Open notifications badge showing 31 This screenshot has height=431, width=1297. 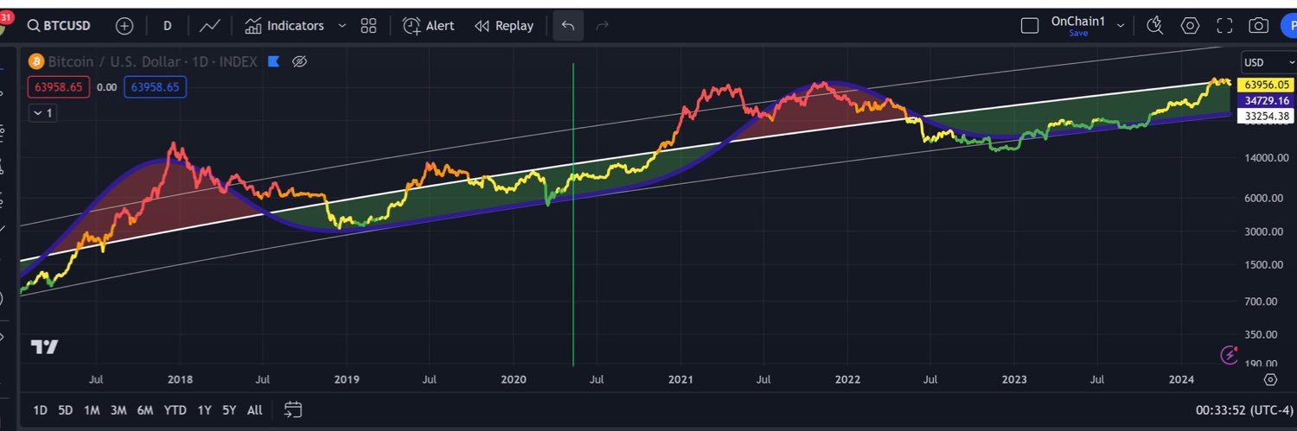tap(7, 17)
